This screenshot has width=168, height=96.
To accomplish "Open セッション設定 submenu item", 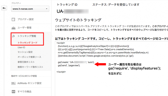I will 25,52.
